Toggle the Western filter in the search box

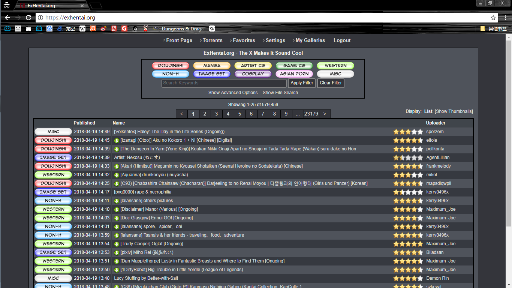click(335, 66)
